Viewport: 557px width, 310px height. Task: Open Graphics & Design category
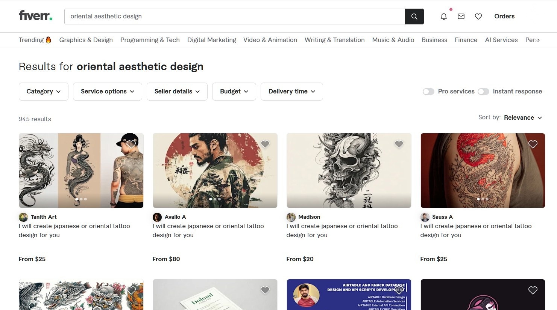click(x=86, y=40)
